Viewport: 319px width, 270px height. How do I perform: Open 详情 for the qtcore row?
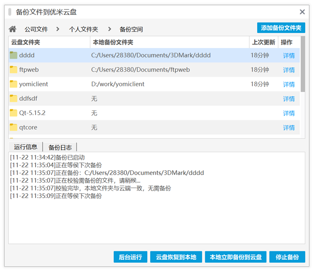pos(289,128)
